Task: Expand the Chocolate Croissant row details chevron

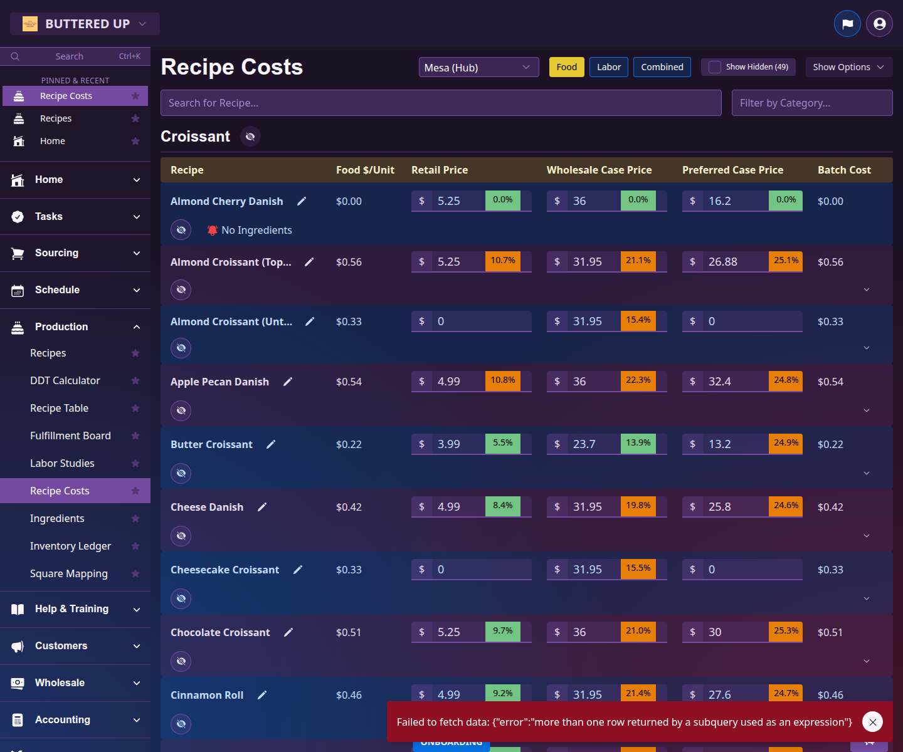Action: coord(867,661)
